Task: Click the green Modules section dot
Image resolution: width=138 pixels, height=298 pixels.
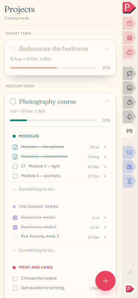Action: (x=14, y=136)
